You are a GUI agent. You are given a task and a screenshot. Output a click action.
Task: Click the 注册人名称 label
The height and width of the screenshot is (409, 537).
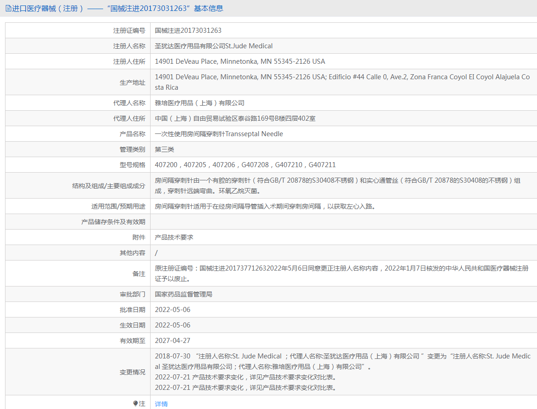[129, 46]
